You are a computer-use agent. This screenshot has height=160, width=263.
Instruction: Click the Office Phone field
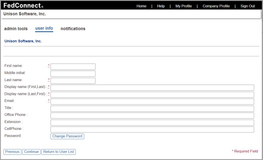tap(152, 115)
